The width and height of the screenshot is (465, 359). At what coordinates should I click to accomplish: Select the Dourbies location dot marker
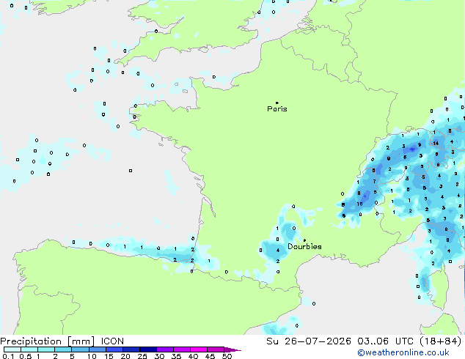[304, 240]
